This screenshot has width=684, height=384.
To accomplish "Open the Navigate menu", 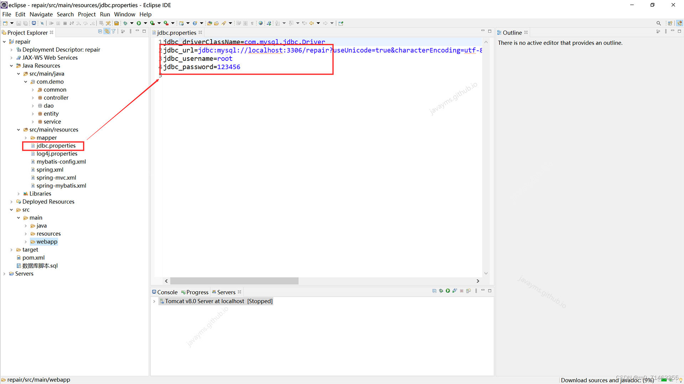I will coord(41,14).
